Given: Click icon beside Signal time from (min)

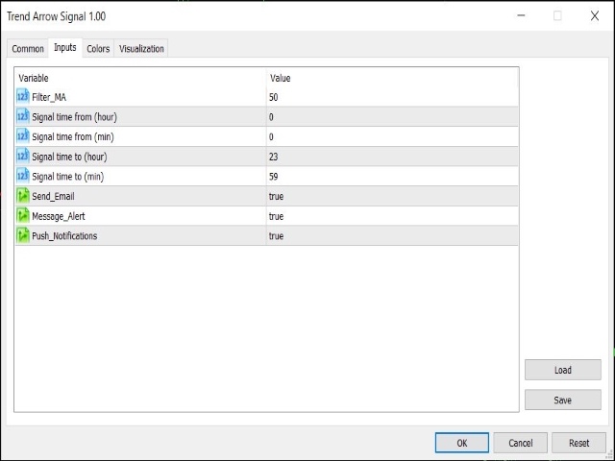Looking at the screenshot, I should click(23, 136).
